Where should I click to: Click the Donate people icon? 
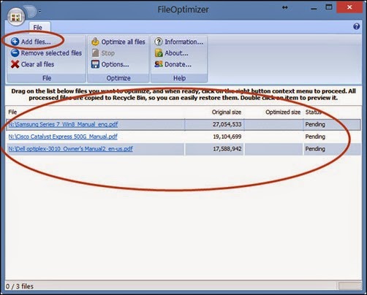click(x=159, y=64)
